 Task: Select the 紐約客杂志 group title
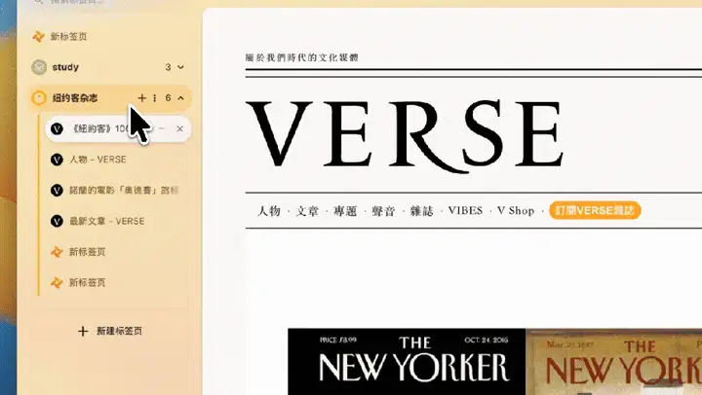coord(75,98)
